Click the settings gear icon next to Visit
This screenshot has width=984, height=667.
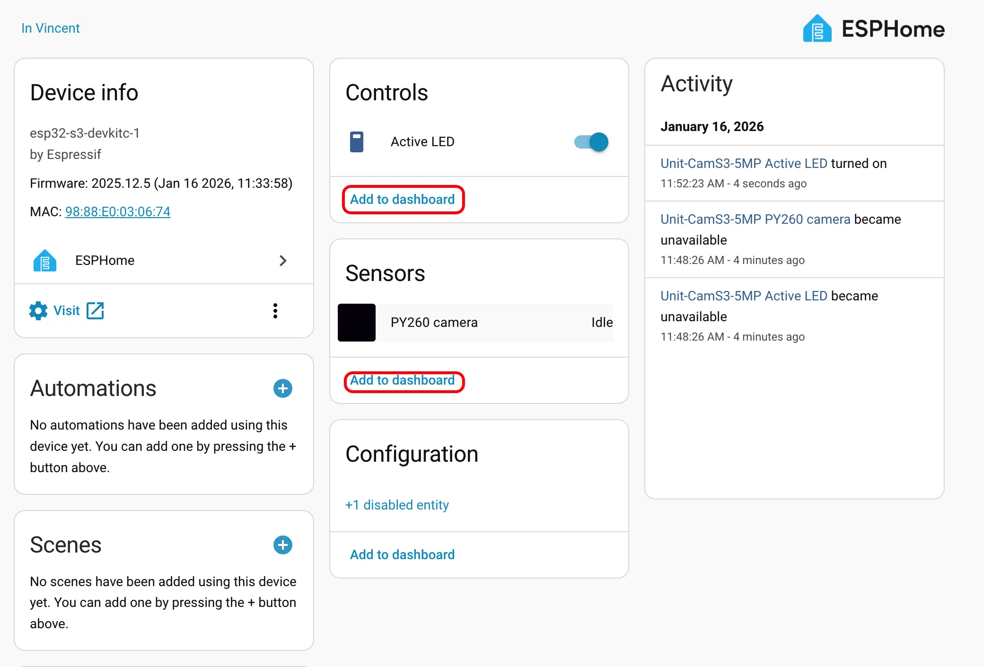click(38, 311)
